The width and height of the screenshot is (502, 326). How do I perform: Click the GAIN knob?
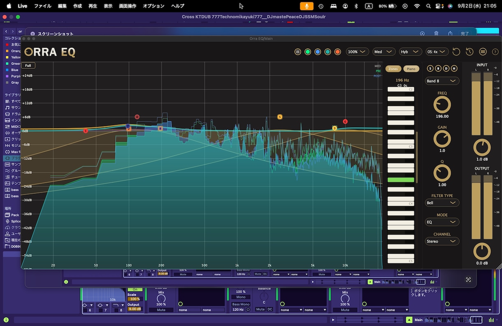click(x=442, y=139)
